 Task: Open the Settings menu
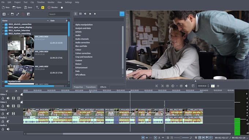pyautogui.click(x=68, y=2)
